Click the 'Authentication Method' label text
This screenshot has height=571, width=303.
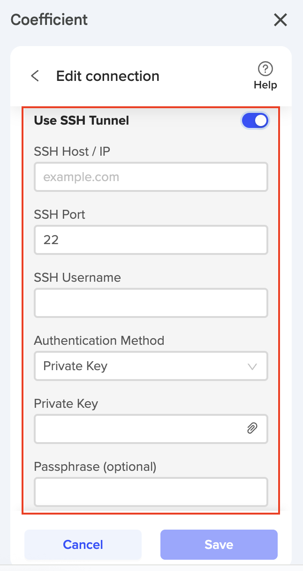99,341
